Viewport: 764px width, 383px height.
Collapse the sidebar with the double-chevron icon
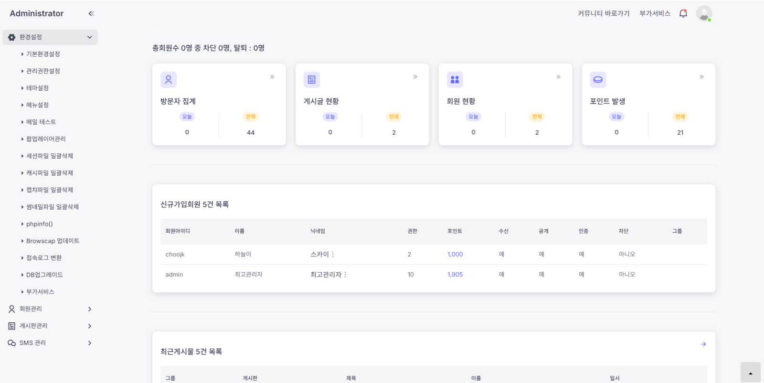(x=91, y=13)
